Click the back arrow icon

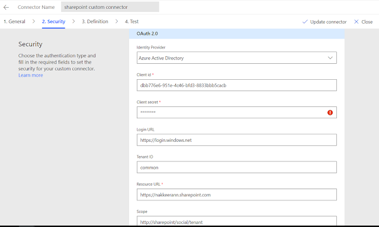tap(6, 7)
